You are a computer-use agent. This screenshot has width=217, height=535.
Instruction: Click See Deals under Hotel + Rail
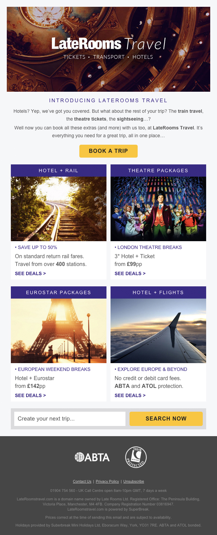tap(31, 273)
